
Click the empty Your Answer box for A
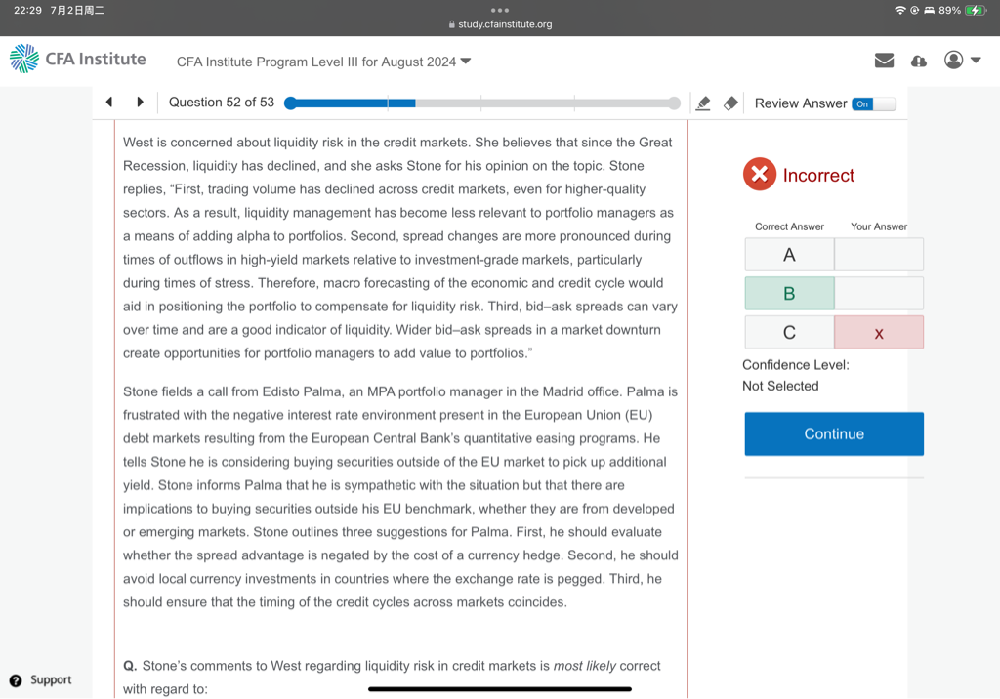click(x=879, y=255)
